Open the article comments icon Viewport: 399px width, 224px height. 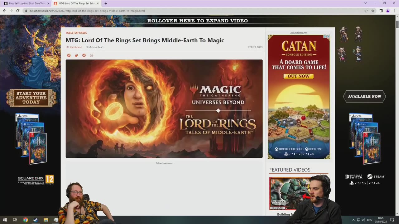[x=91, y=55]
